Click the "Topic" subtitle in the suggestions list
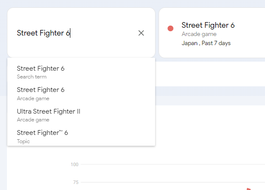 pos(23,141)
